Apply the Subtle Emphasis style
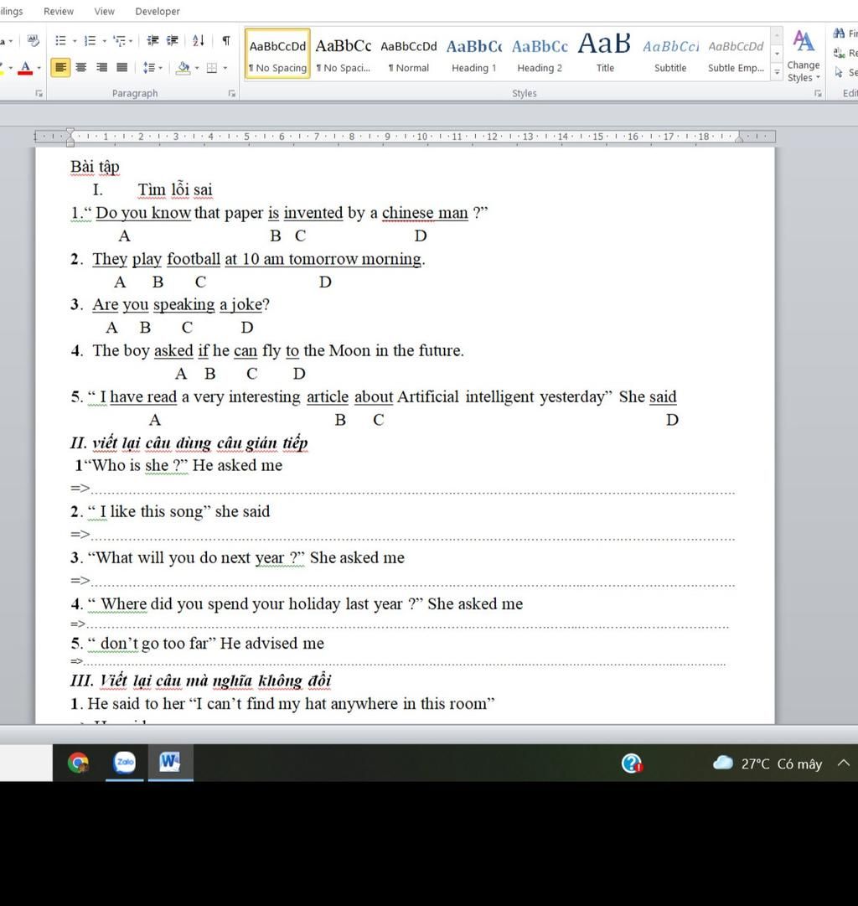858x906 pixels. (x=737, y=54)
